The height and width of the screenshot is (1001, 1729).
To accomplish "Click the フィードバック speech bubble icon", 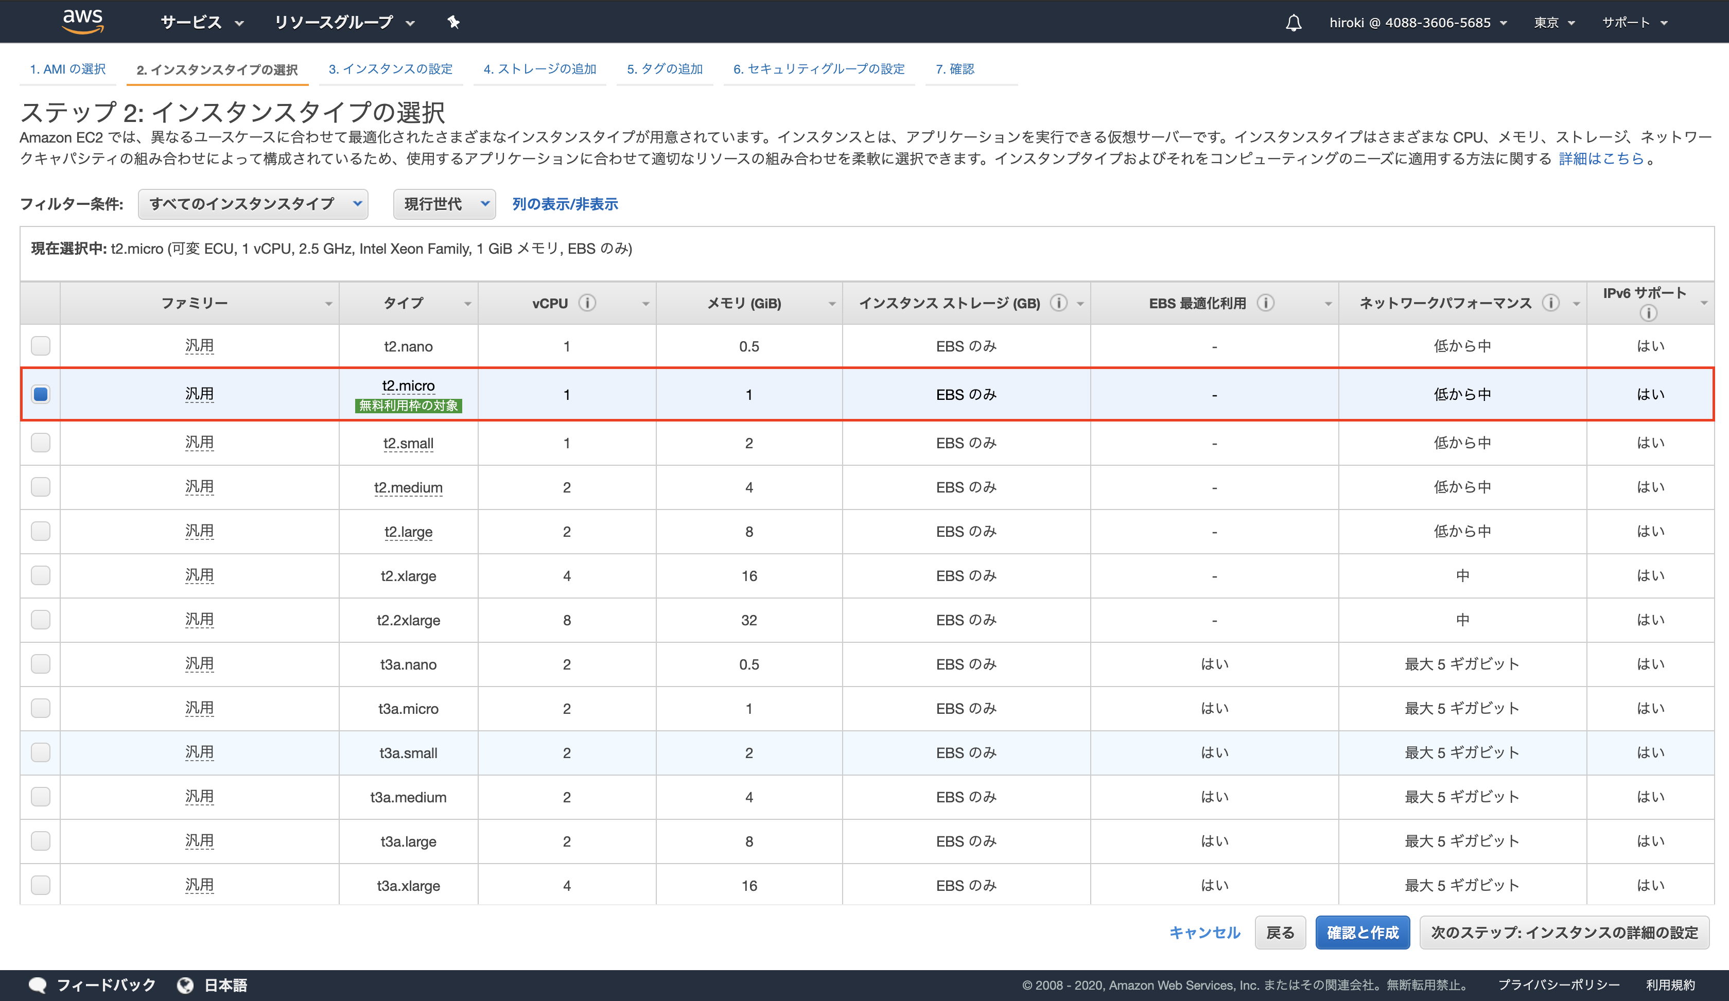I will pos(39,984).
